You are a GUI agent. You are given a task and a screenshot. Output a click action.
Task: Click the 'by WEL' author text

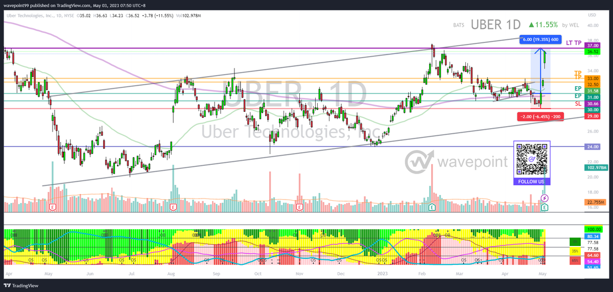pos(570,25)
